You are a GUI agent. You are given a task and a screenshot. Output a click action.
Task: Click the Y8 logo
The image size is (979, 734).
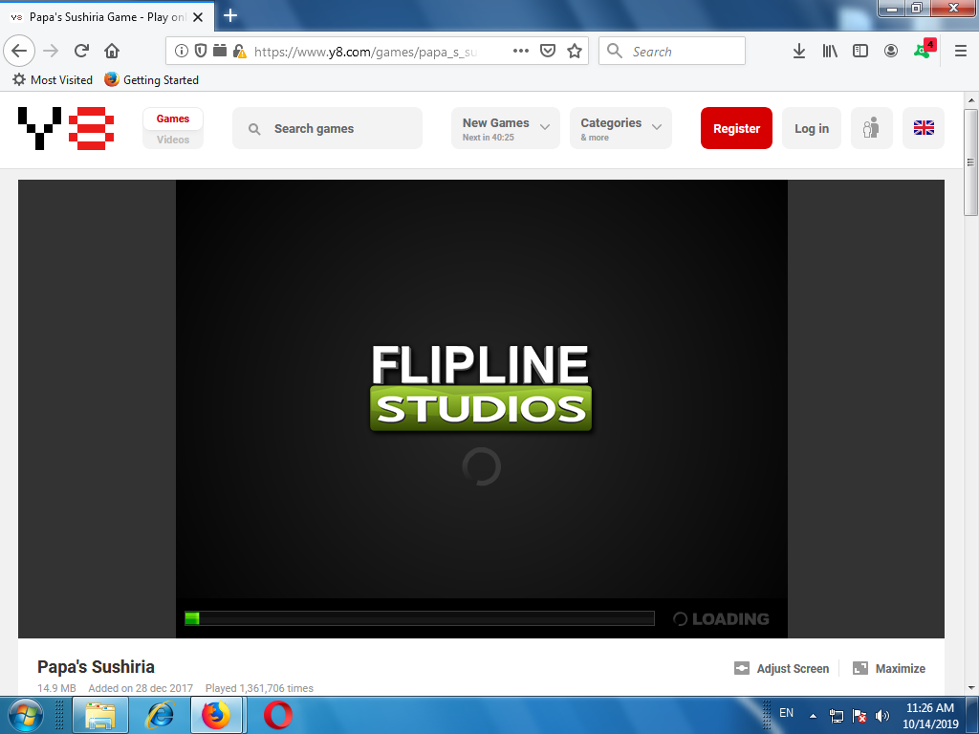coord(66,128)
